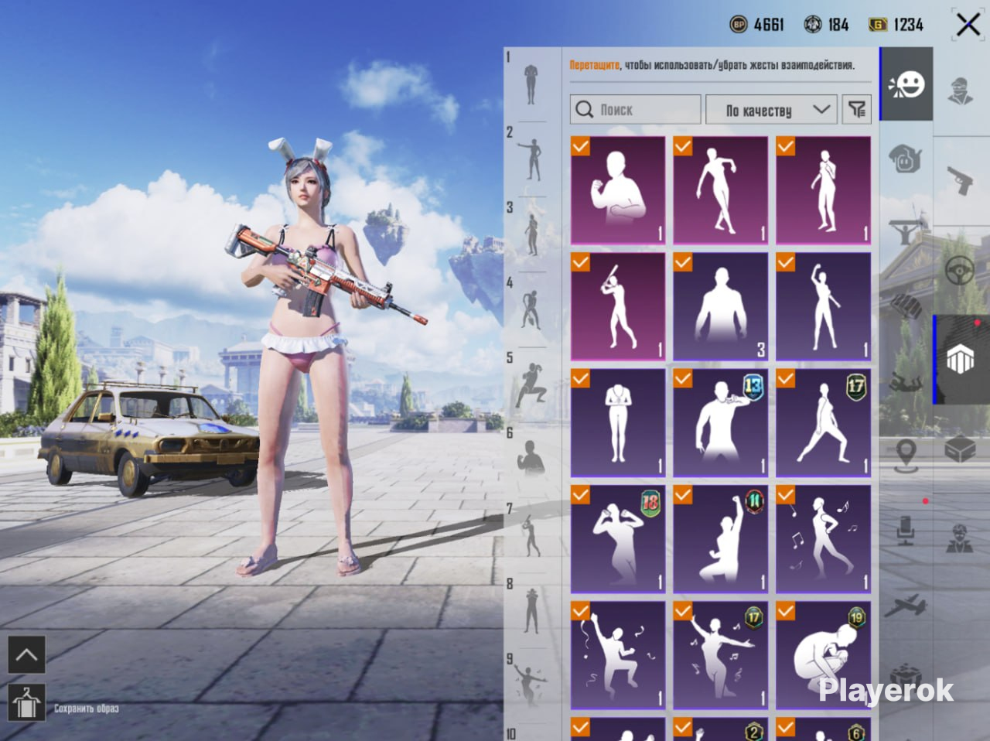The width and height of the screenshot is (990, 741).
Task: Uncheck the badge 18 flexing emote checkmark
Action: 580,493
